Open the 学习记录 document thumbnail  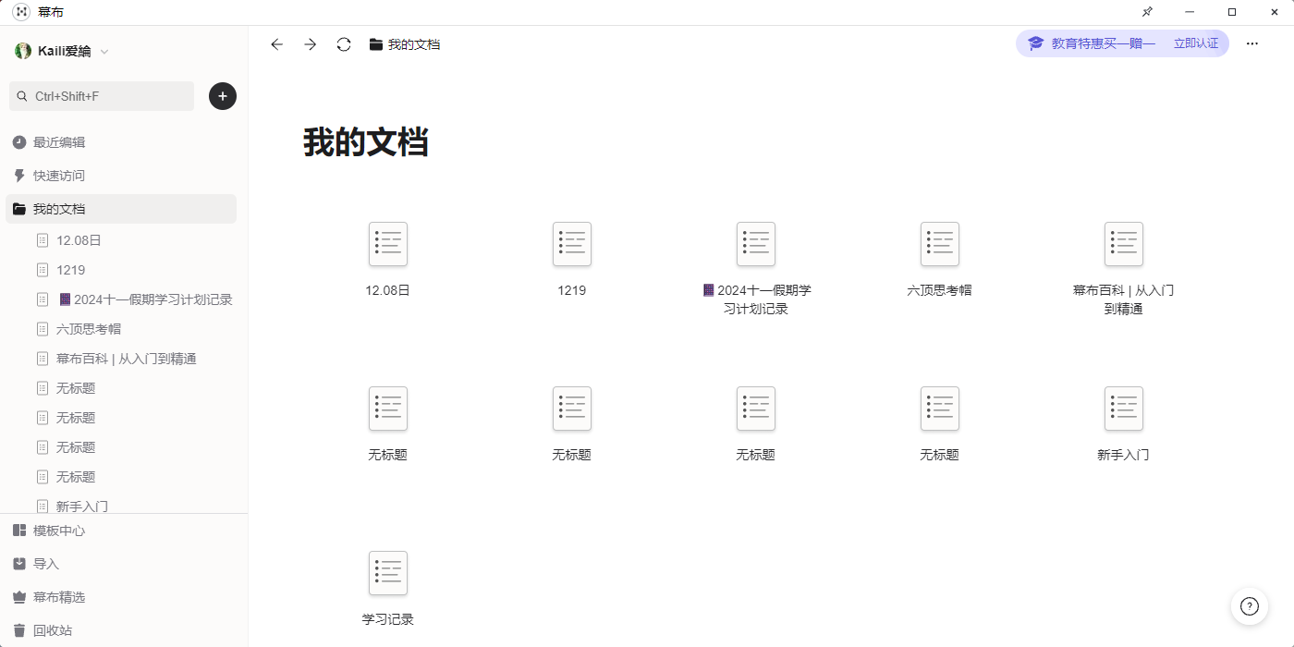pos(388,574)
